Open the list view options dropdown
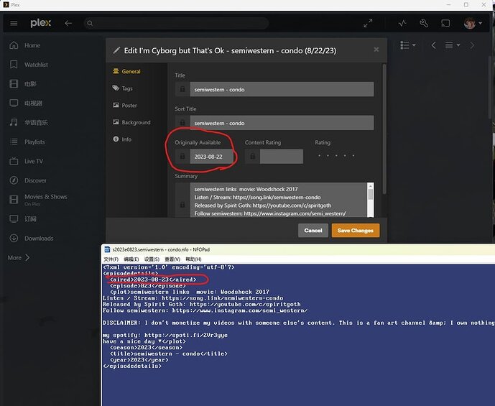The image size is (495, 406). click(x=408, y=45)
